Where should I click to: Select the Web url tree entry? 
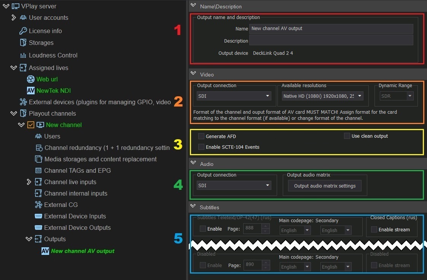[x=47, y=79]
